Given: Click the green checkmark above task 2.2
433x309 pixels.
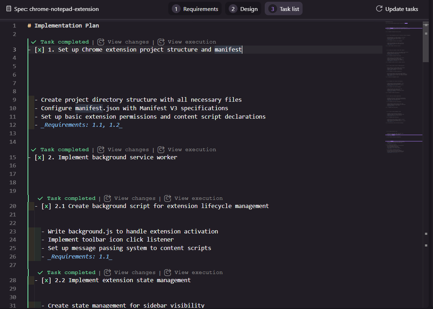Looking at the screenshot, I should (41, 272).
